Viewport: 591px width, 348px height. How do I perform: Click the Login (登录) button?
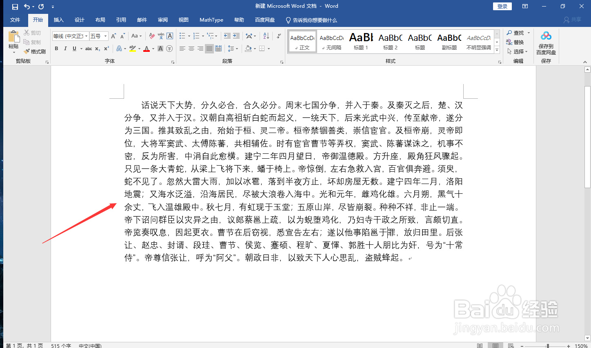502,6
